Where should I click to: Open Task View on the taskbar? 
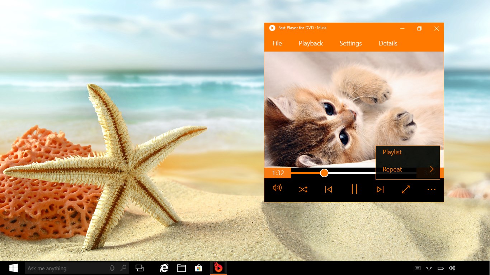click(x=140, y=267)
